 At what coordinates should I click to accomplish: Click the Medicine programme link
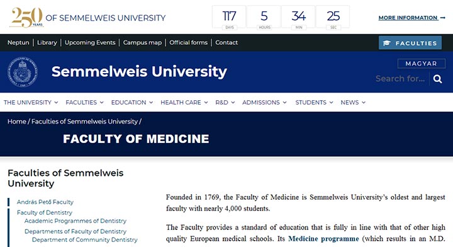click(323, 239)
